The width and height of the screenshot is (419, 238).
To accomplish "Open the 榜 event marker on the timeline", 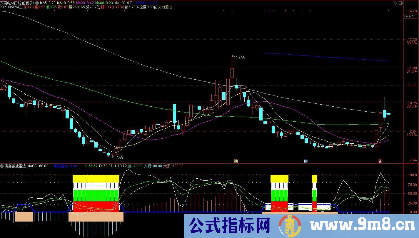I will click(x=236, y=161).
